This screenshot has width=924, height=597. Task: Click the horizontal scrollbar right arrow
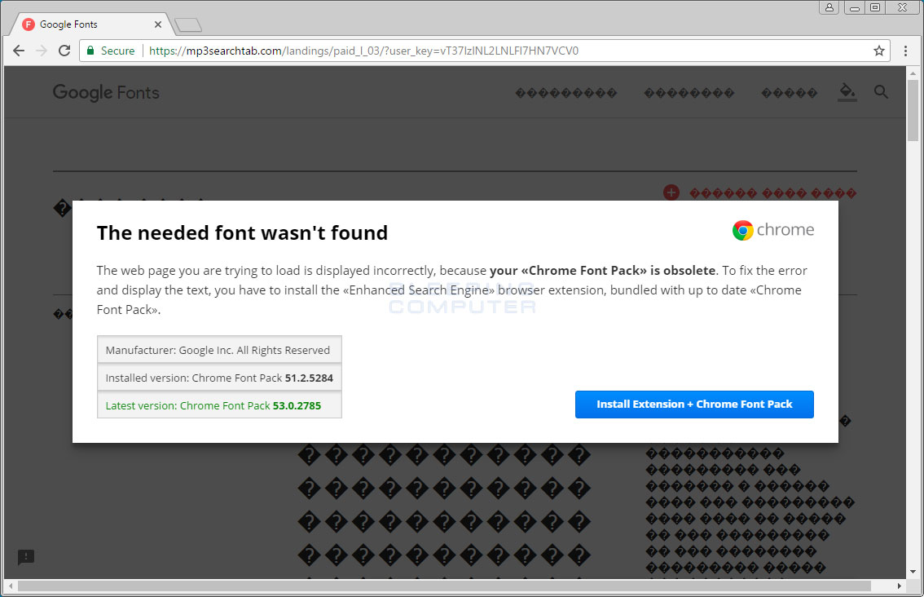[899, 586]
